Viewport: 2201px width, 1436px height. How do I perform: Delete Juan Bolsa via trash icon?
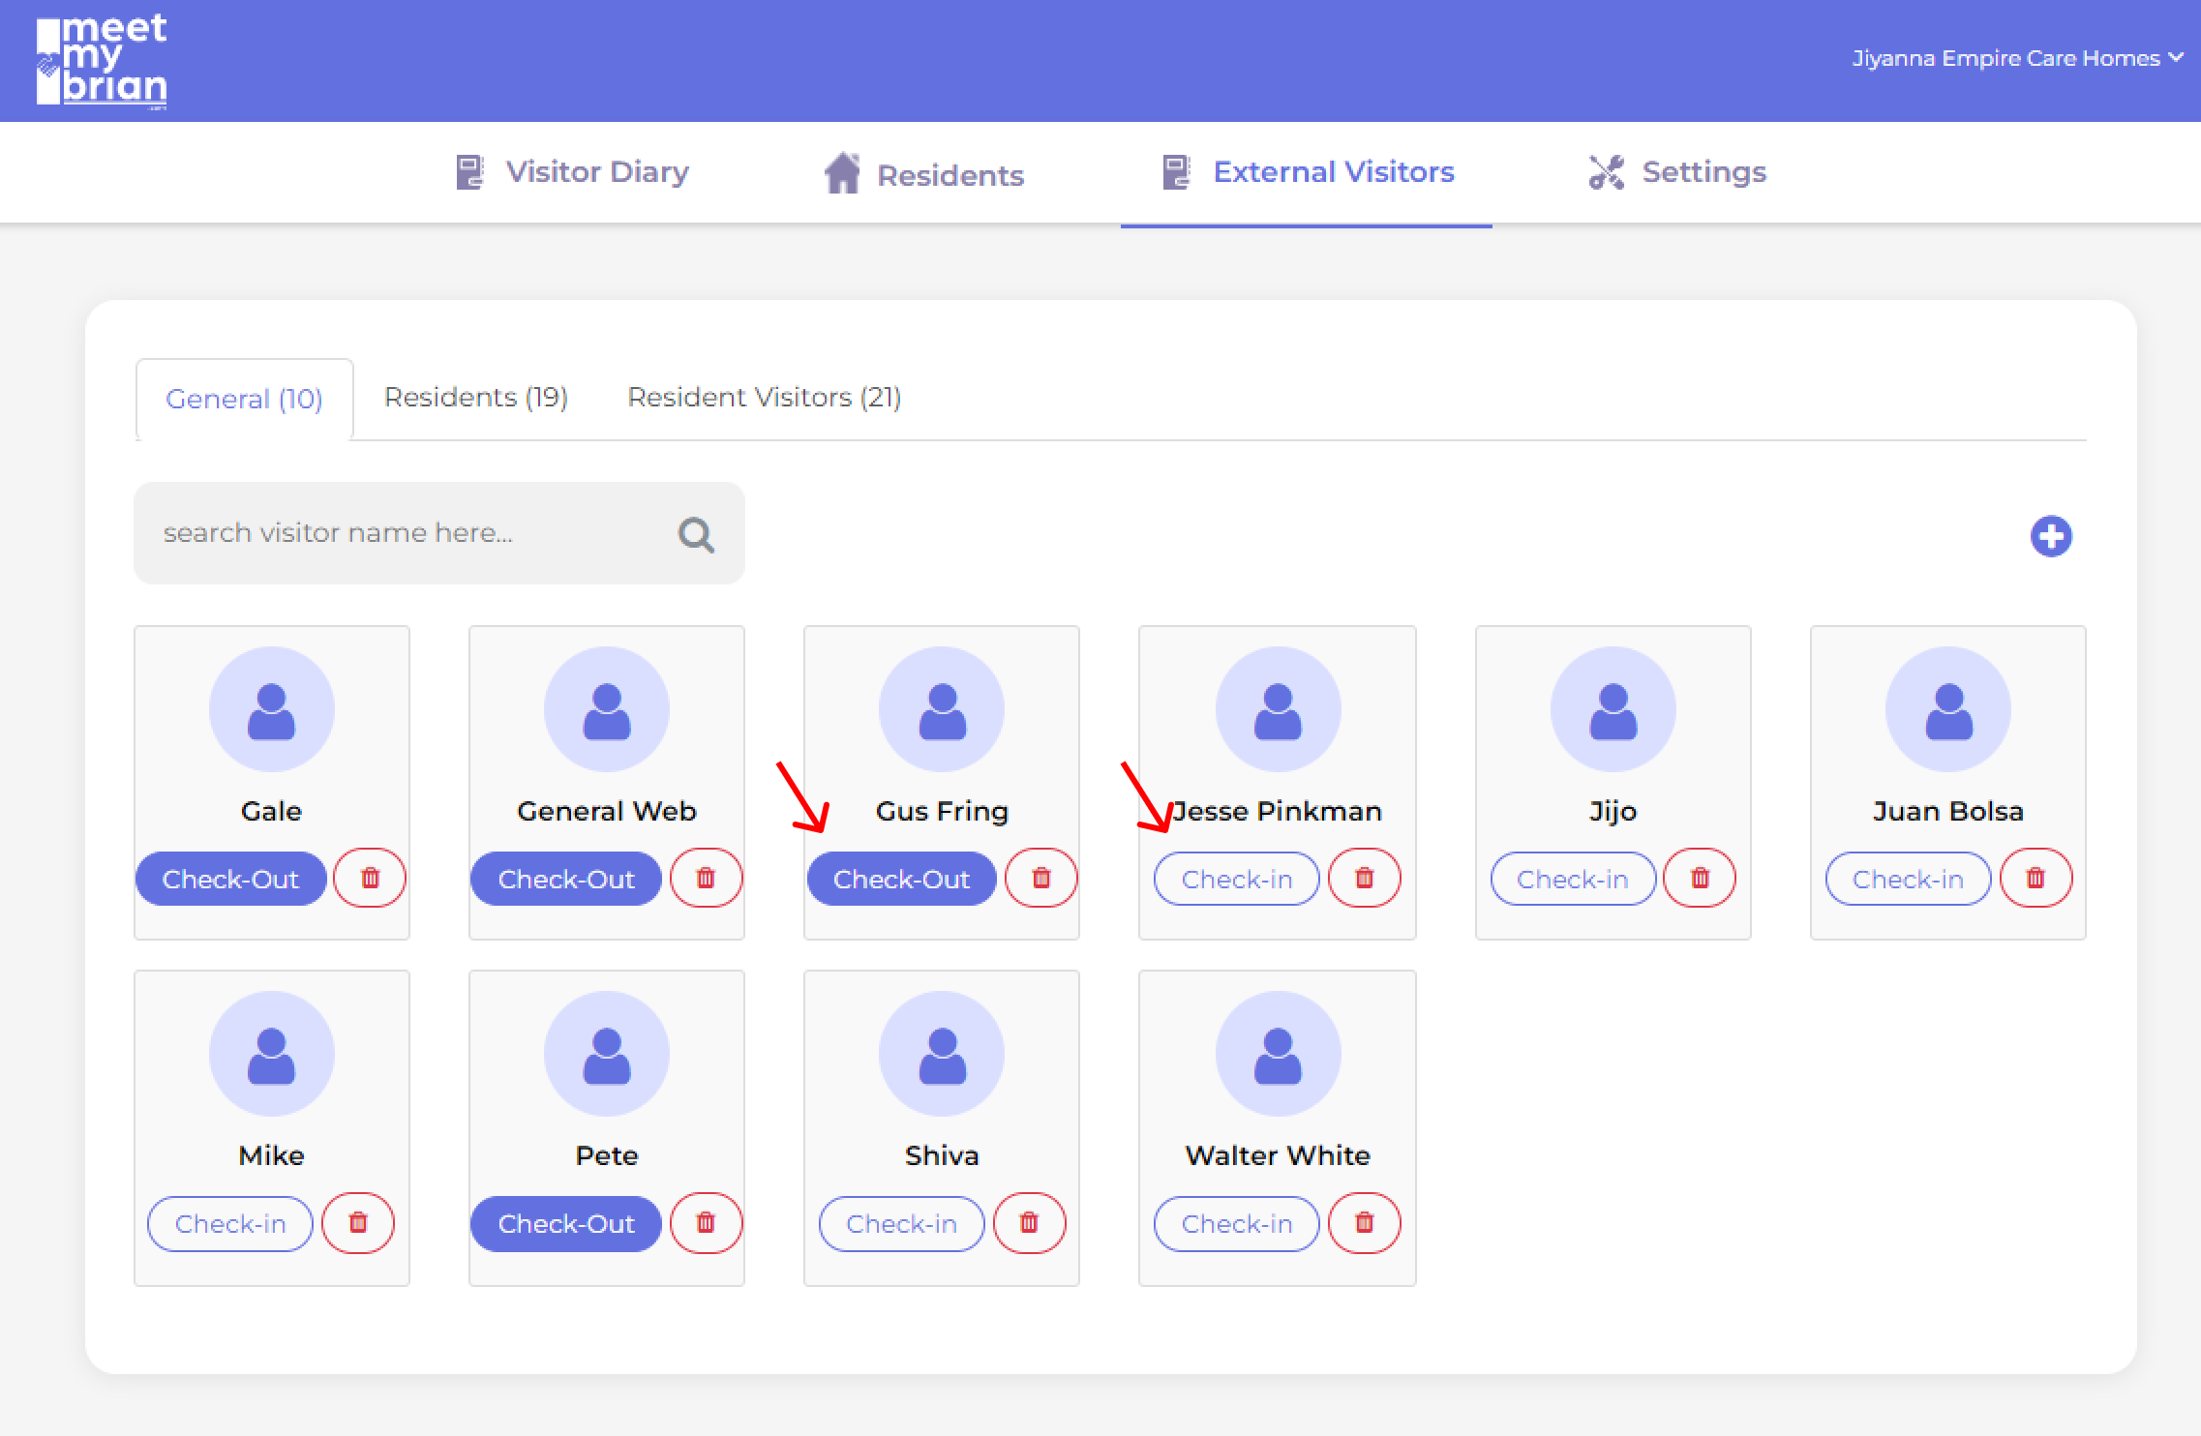[2035, 878]
